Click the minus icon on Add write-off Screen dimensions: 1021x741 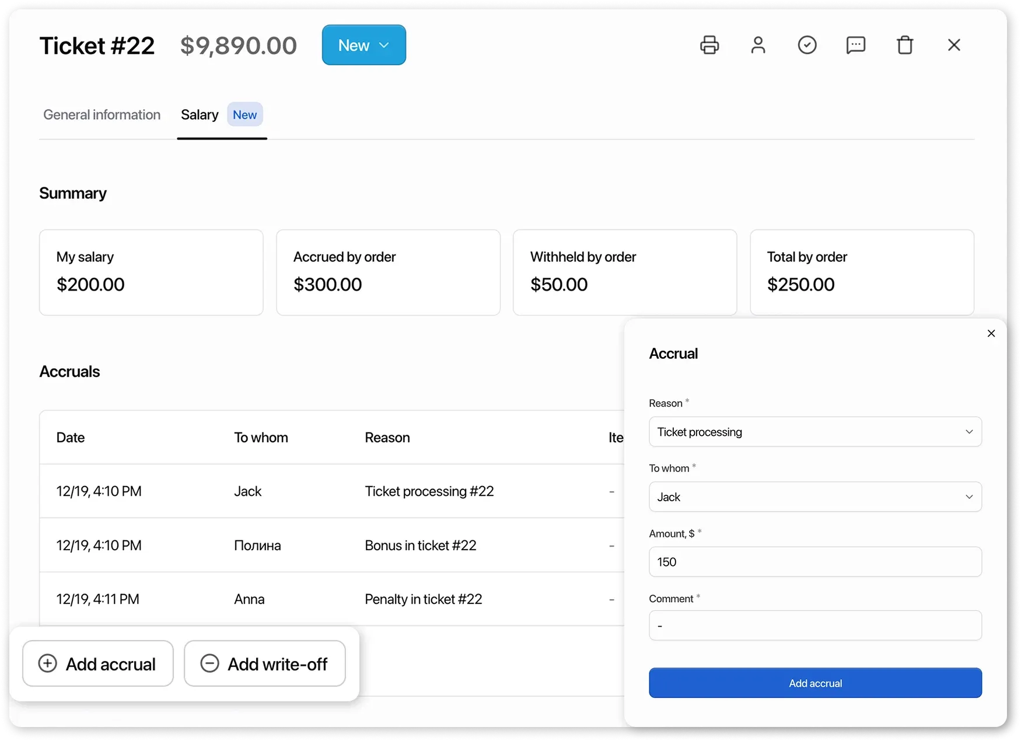[x=210, y=663]
